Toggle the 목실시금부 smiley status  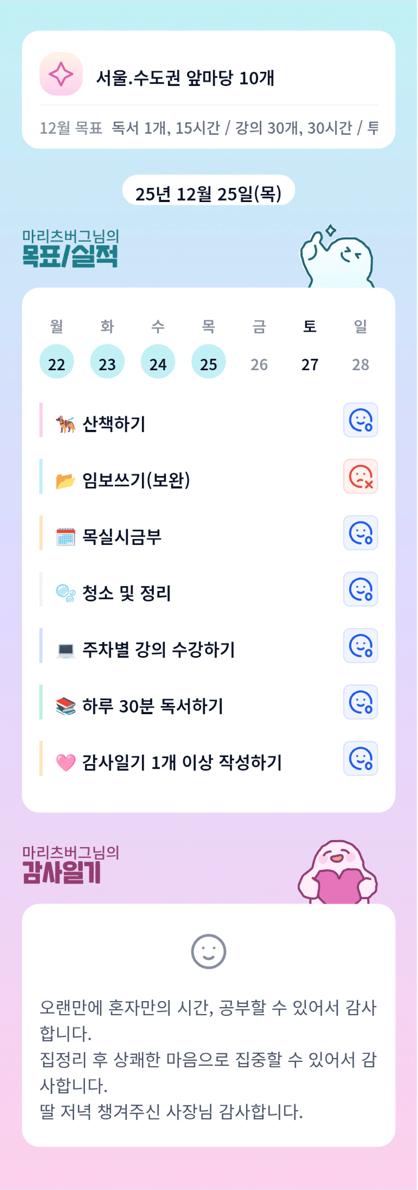(360, 533)
